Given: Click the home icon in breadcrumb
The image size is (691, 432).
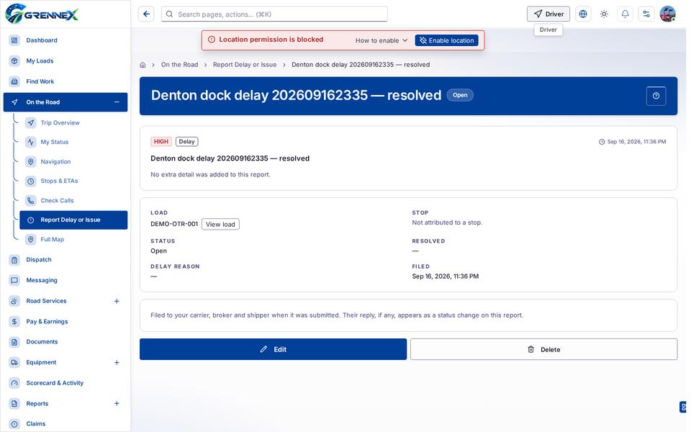Looking at the screenshot, I should 143,65.
